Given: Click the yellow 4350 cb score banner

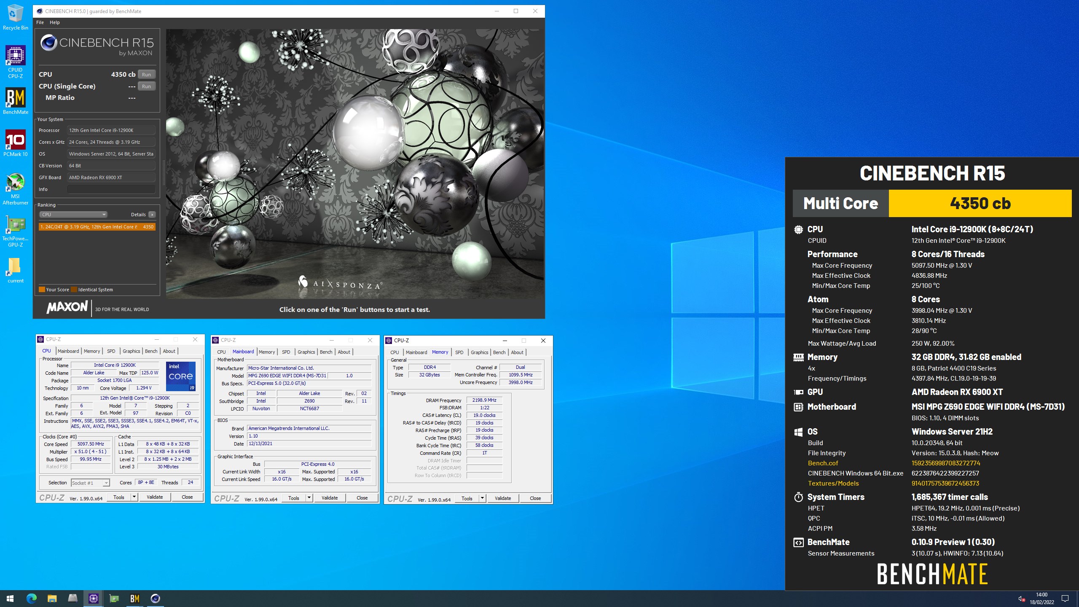Looking at the screenshot, I should 980,203.
